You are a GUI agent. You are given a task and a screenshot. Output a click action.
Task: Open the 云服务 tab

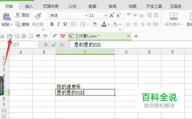click(x=176, y=6)
